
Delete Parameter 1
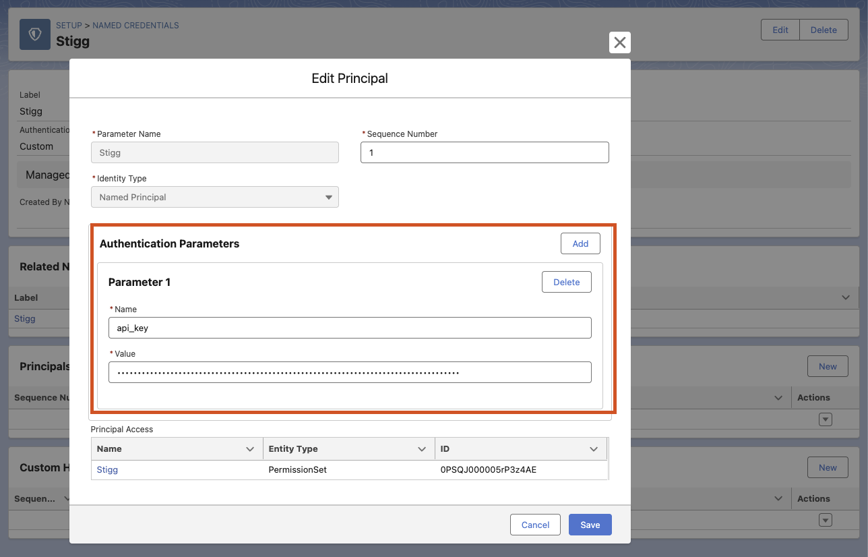pyautogui.click(x=567, y=282)
